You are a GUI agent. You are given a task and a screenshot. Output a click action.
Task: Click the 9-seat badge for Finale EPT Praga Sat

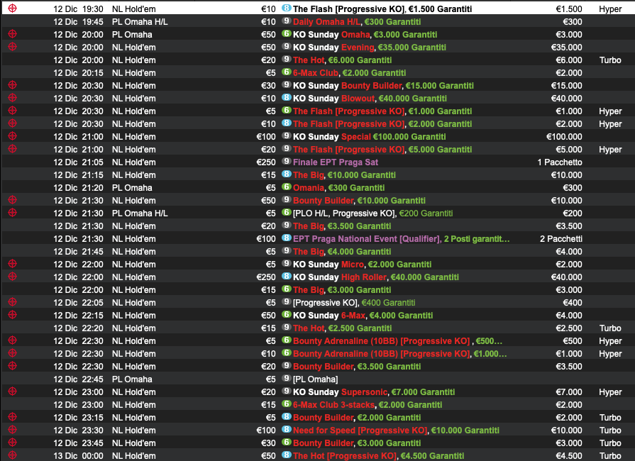tap(286, 162)
